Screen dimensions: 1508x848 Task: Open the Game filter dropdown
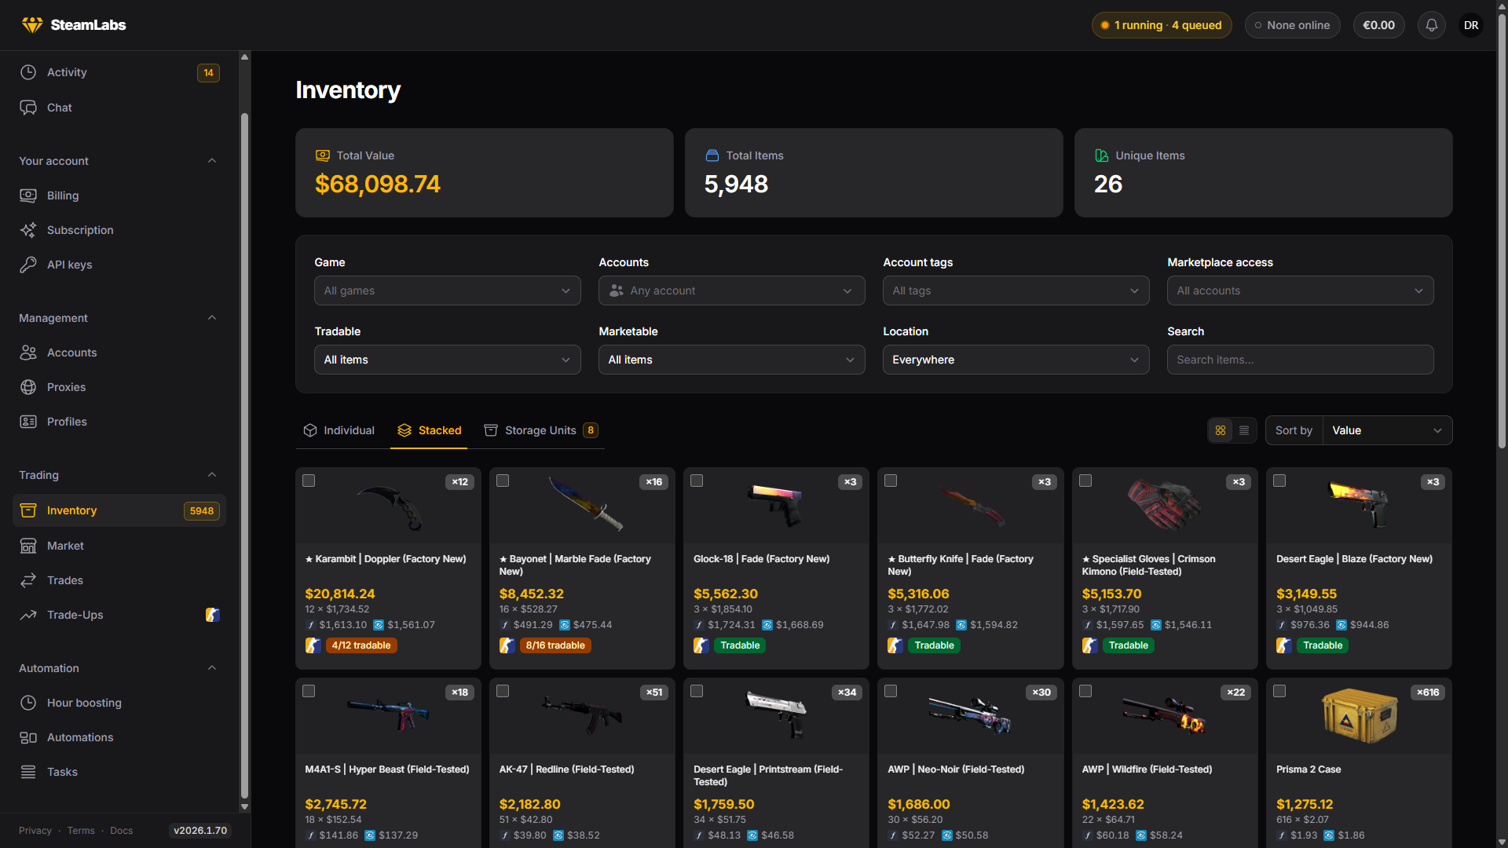(448, 291)
